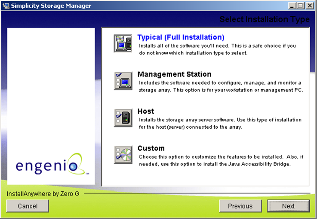Proceed with the Next button
The height and width of the screenshot is (220, 317).
tap(288, 206)
